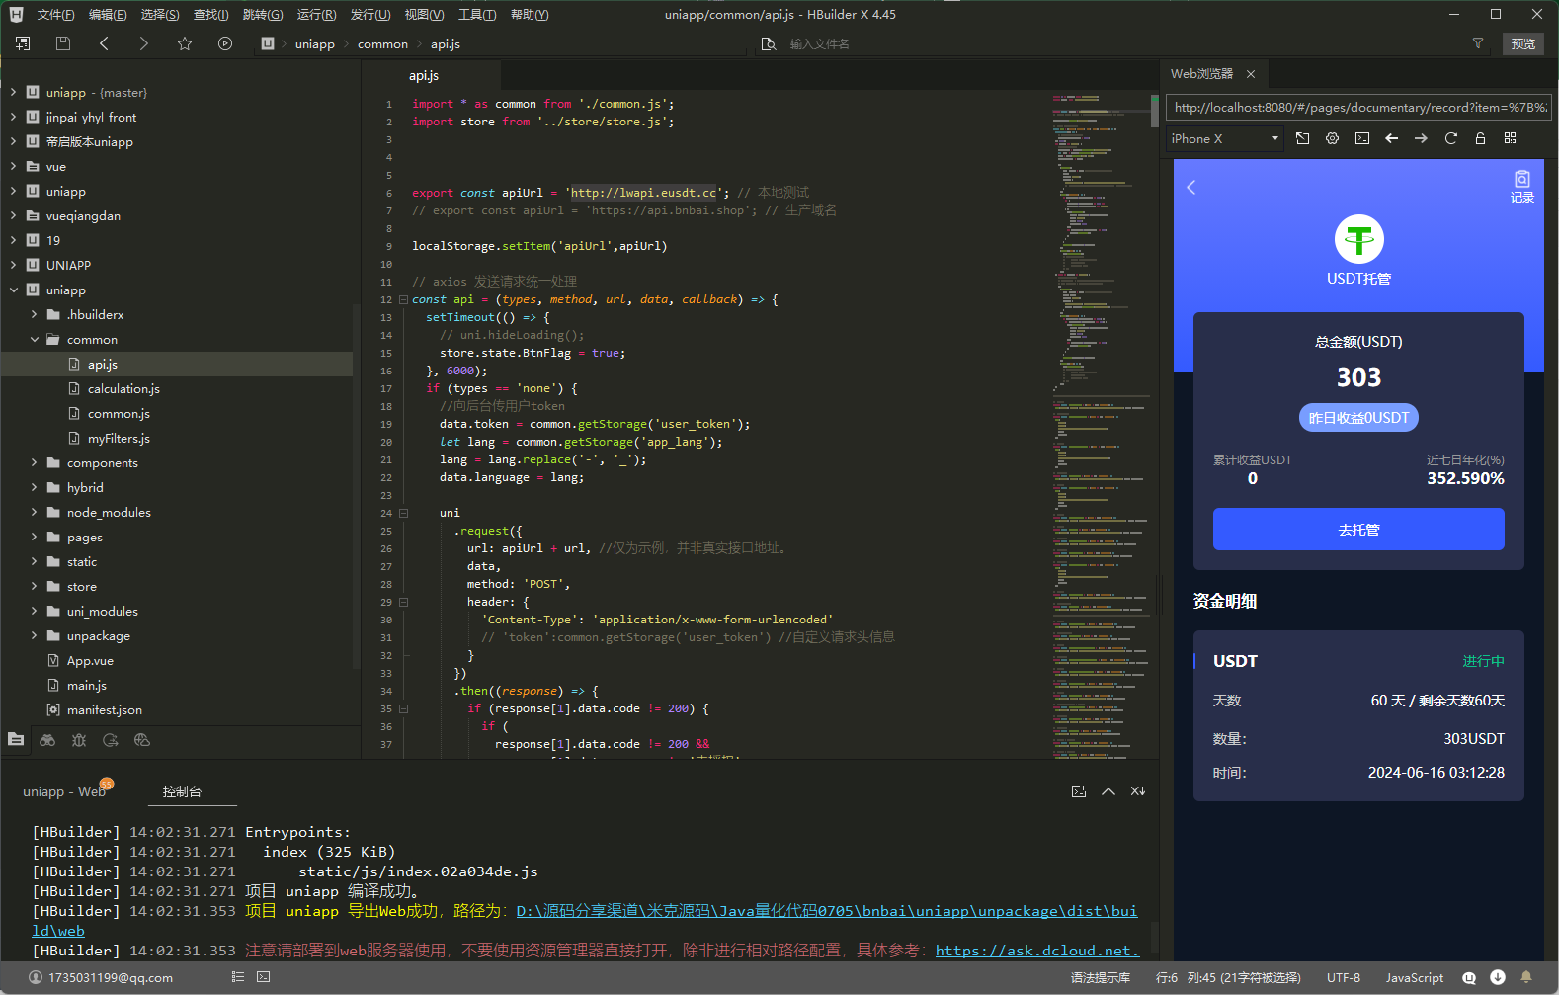Expand the 帝启版本uniapp project

pyautogui.click(x=13, y=141)
